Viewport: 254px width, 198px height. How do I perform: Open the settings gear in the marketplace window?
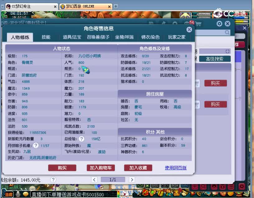(x=219, y=24)
